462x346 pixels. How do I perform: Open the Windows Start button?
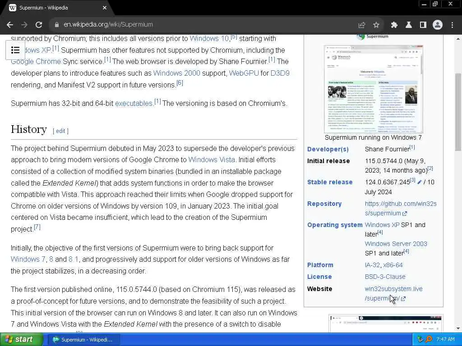pos(21,340)
